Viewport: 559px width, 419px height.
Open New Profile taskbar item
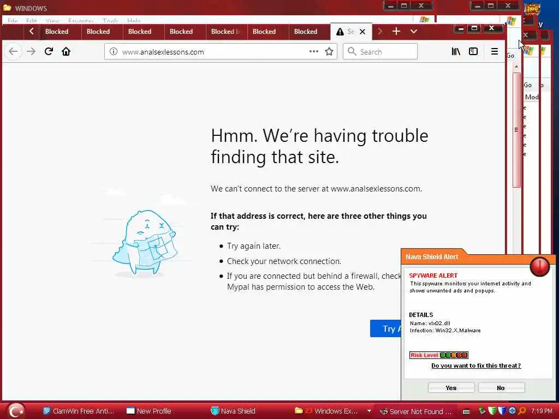coord(149,411)
